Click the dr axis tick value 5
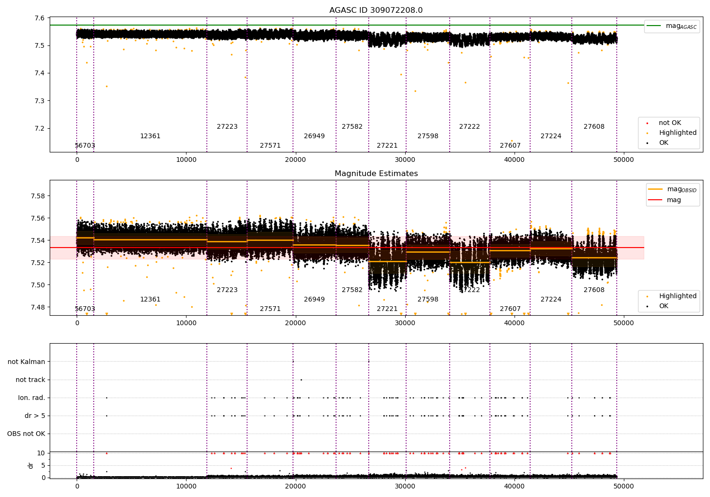The image size is (710, 497). pyautogui.click(x=44, y=465)
